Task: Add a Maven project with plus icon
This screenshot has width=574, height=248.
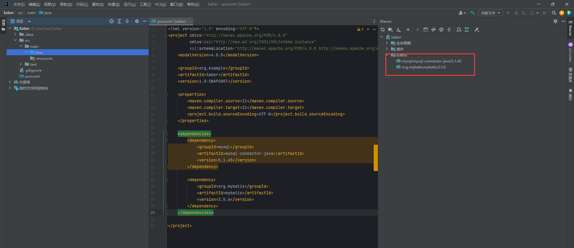Action: [408, 30]
